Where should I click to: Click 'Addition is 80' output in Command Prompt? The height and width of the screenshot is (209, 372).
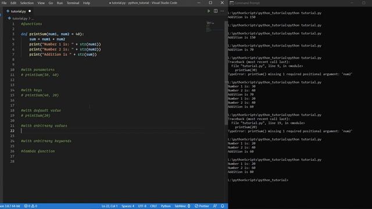pos(241,172)
